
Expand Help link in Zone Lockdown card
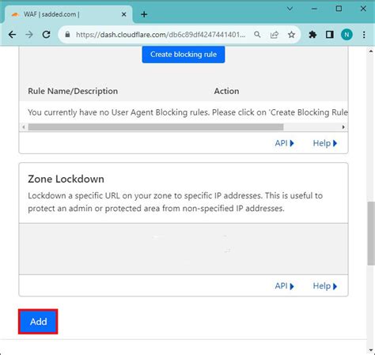tap(325, 286)
